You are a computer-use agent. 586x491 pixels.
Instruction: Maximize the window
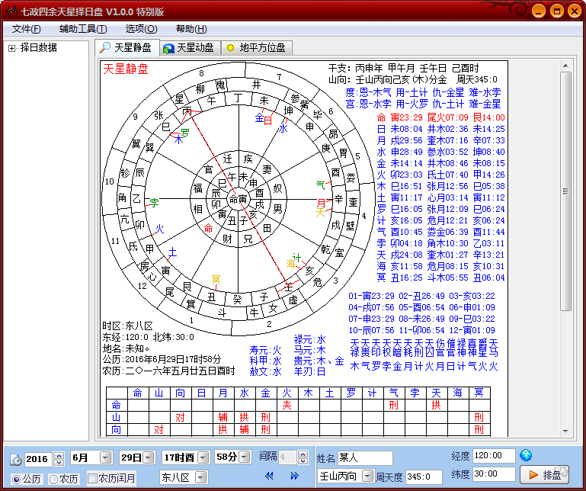point(557,11)
